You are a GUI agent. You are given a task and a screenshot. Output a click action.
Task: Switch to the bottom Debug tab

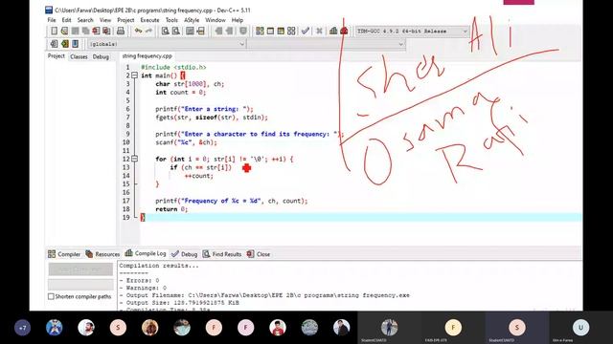(x=185, y=254)
